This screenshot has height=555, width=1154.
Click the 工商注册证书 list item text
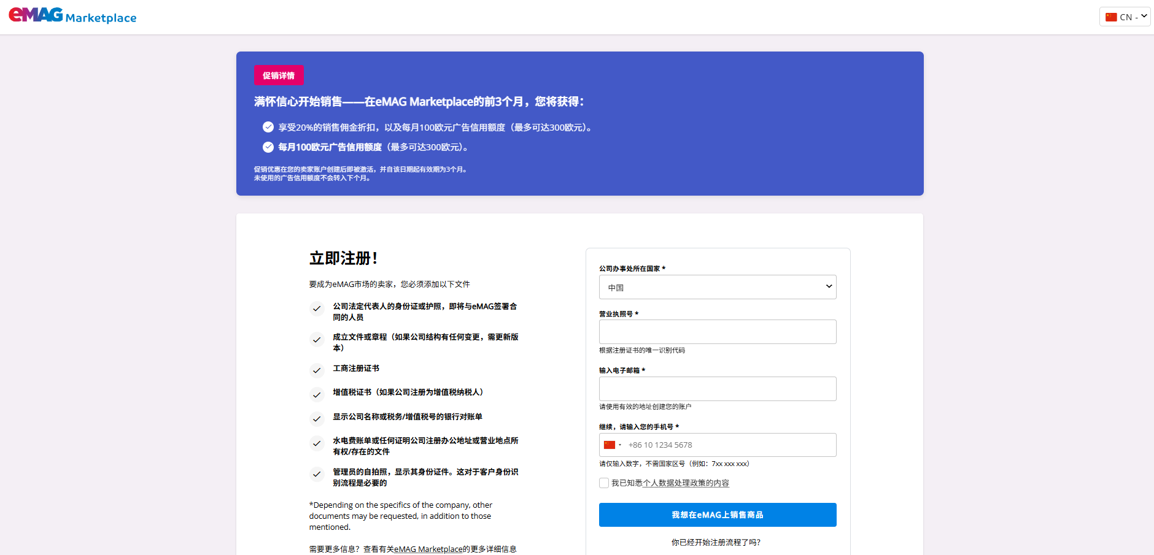[x=356, y=368]
